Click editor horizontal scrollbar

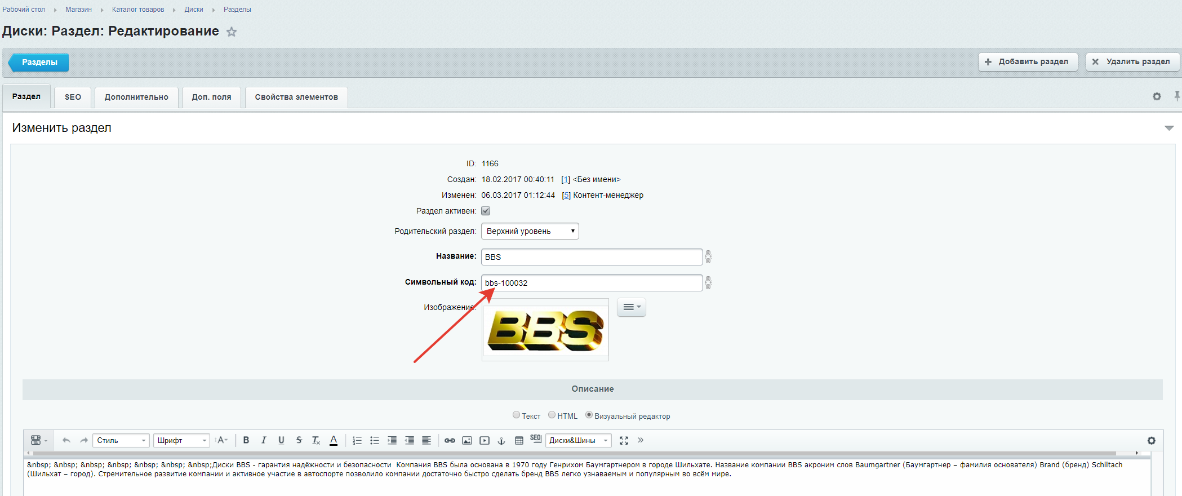[x=575, y=453]
